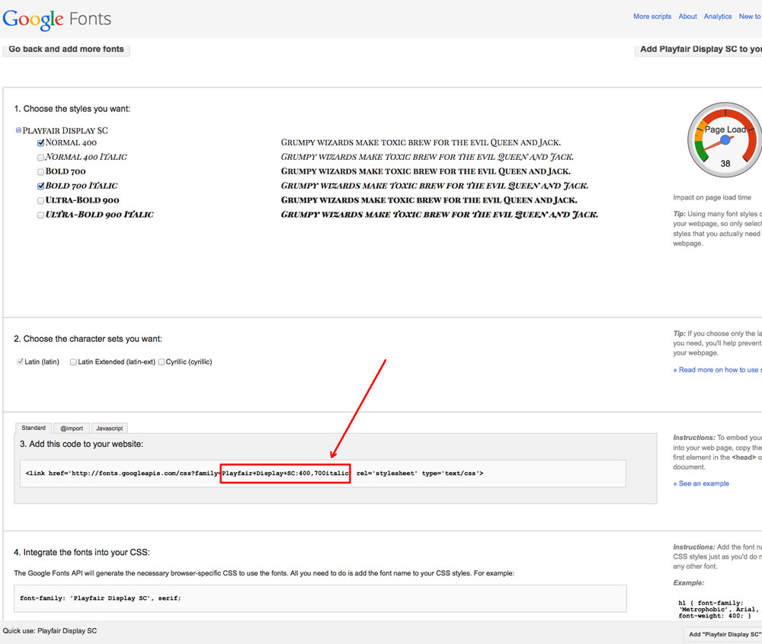Collapse the Playfair Display SC family
This screenshot has width=762, height=644.
click(19, 130)
